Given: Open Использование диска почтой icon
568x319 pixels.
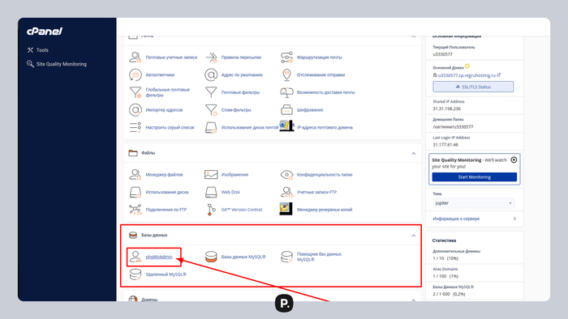Looking at the screenshot, I should [211, 127].
